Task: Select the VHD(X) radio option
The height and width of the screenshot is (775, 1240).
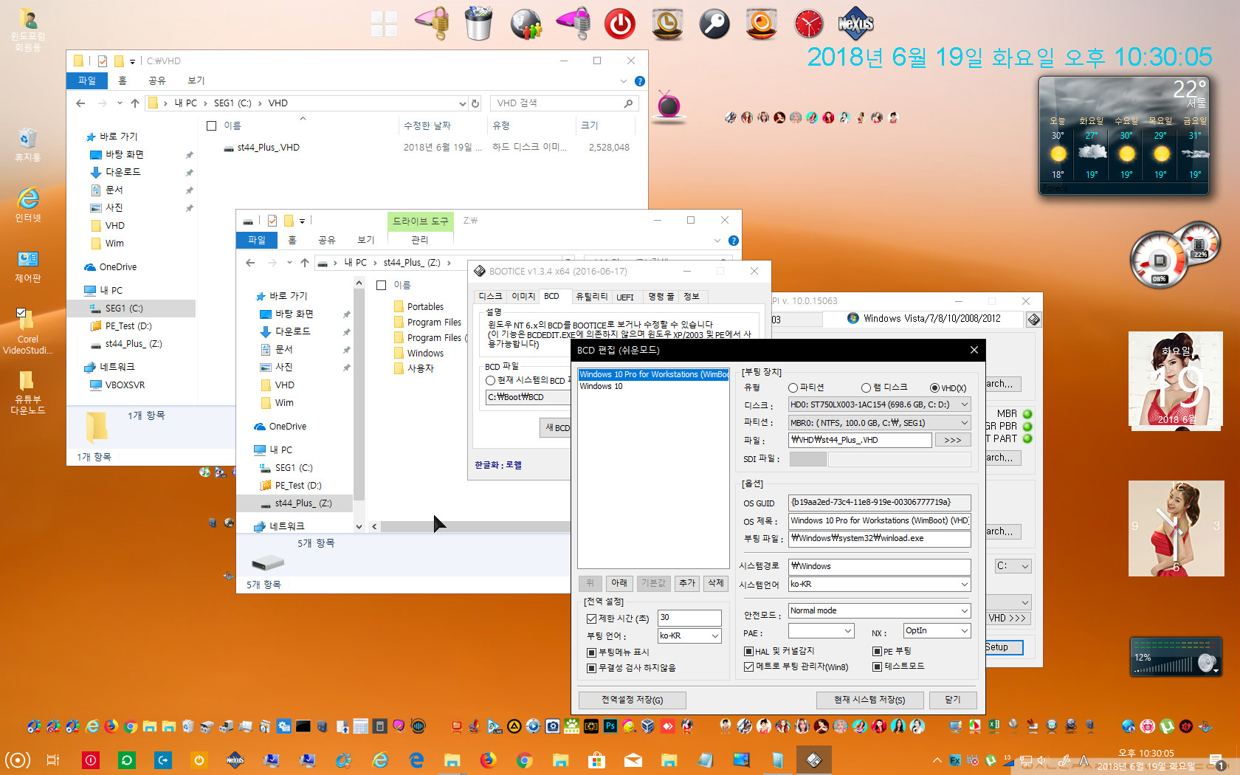Action: 934,387
